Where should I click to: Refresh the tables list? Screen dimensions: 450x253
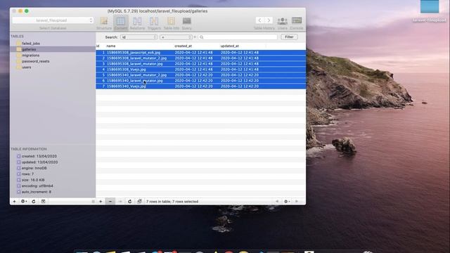34,202
